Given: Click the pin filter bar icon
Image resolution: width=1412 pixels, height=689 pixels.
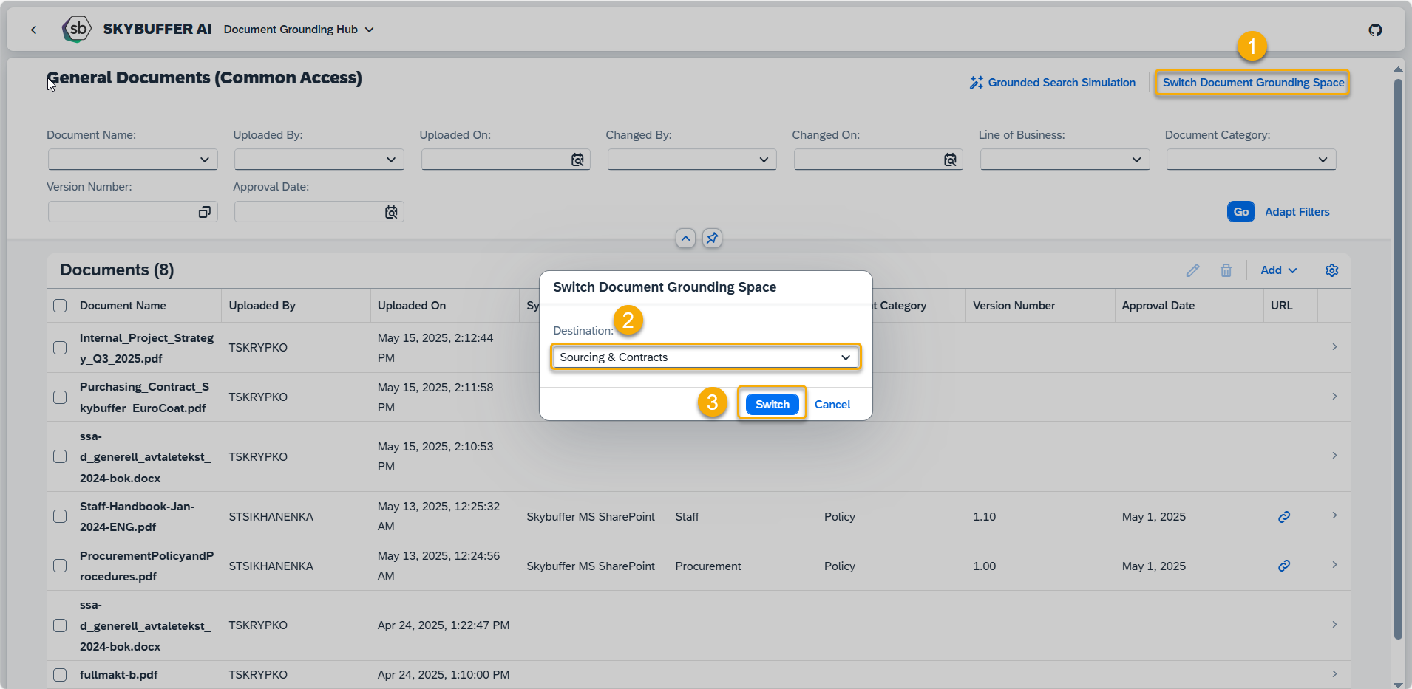Looking at the screenshot, I should (x=712, y=239).
